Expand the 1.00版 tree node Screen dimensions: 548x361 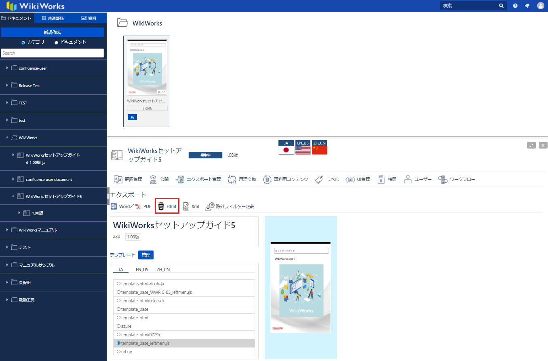[19, 213]
